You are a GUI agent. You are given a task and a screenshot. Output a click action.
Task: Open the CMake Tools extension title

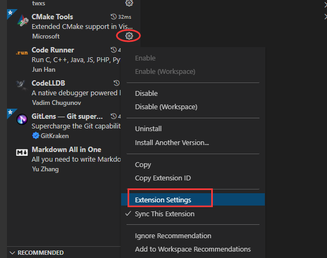(53, 17)
